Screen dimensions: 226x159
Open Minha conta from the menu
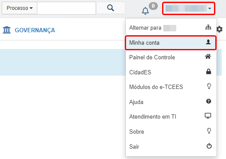pos(171,43)
